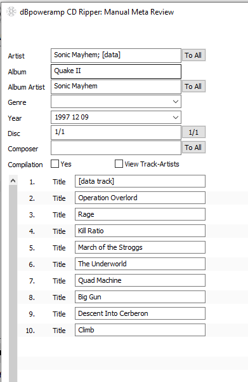Click the Disc number text field
Image resolution: width=248 pixels, height=382 pixels.
coord(116,133)
